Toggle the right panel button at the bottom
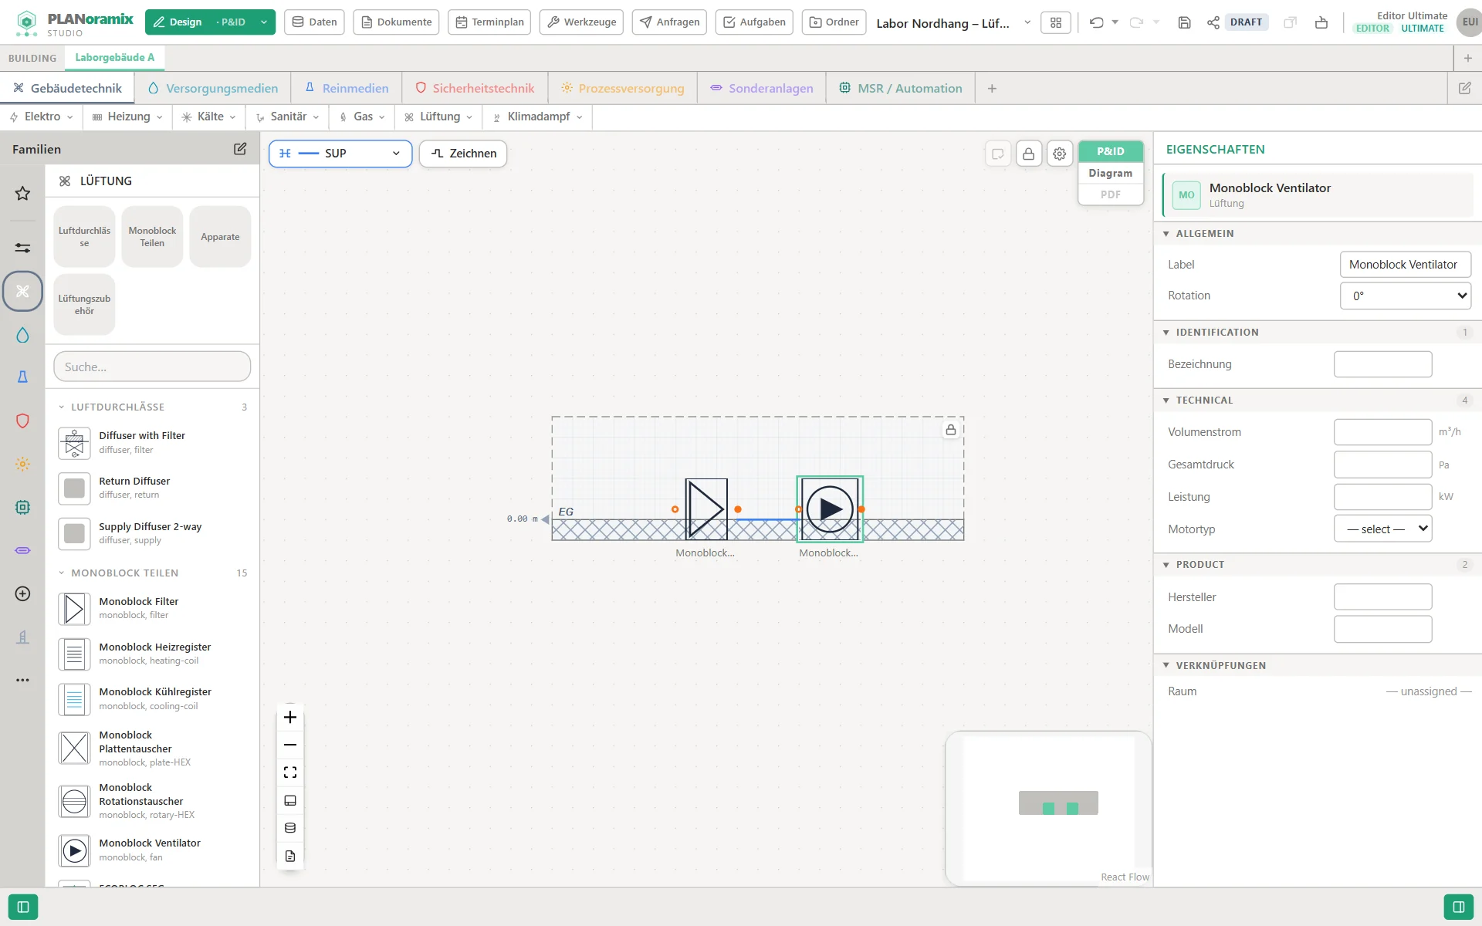The image size is (1482, 926). coord(1459,907)
